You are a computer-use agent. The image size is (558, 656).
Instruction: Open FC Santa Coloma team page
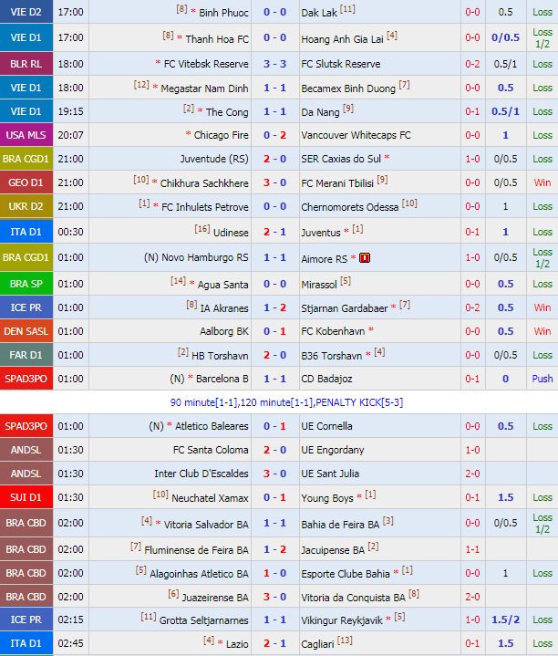pyautogui.click(x=211, y=450)
